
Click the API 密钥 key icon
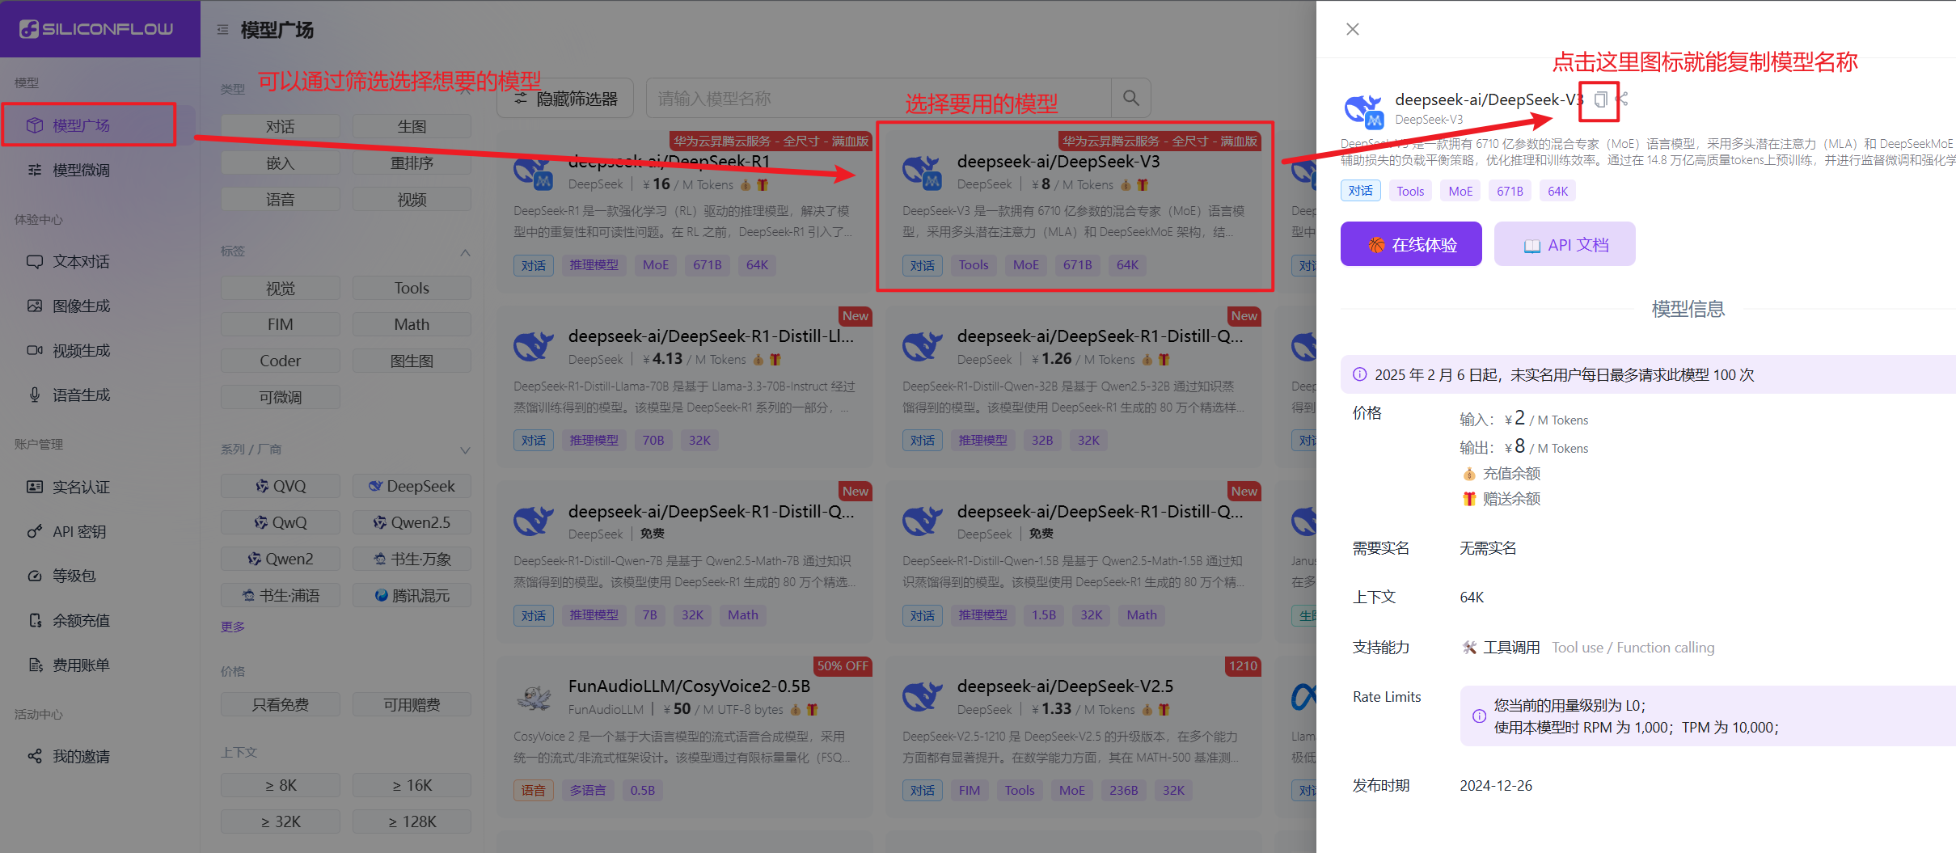[x=35, y=531]
